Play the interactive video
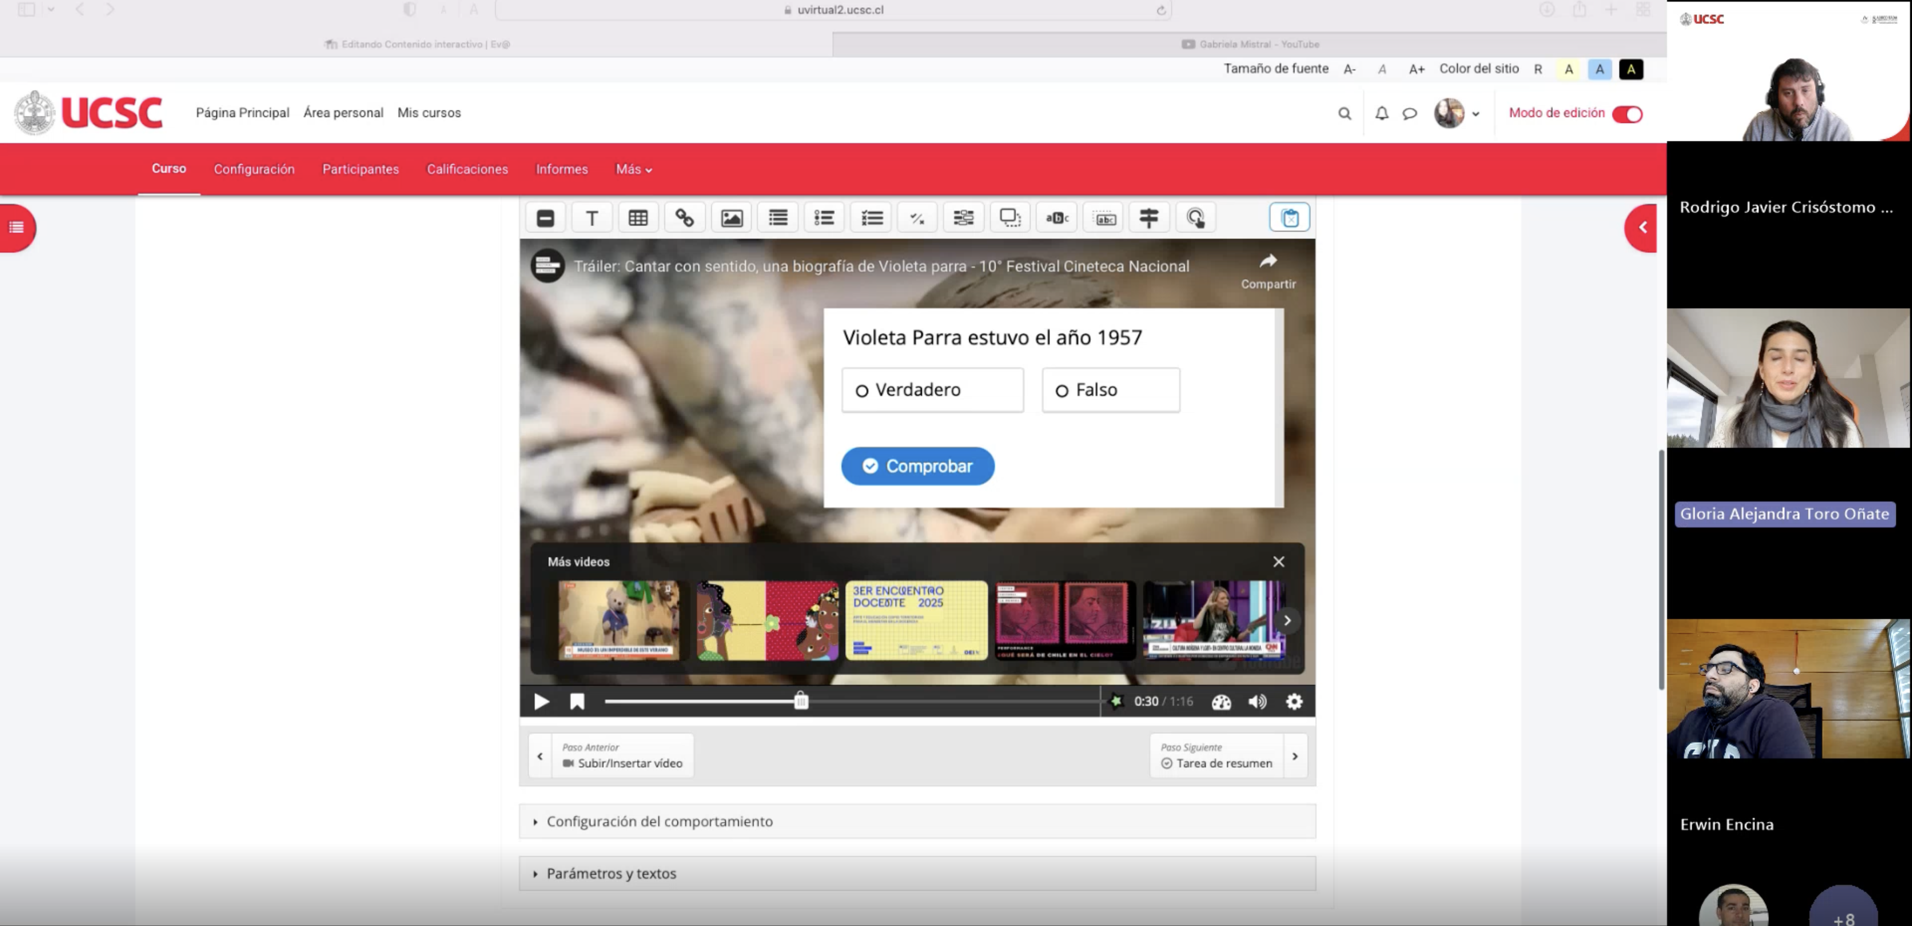 tap(541, 702)
